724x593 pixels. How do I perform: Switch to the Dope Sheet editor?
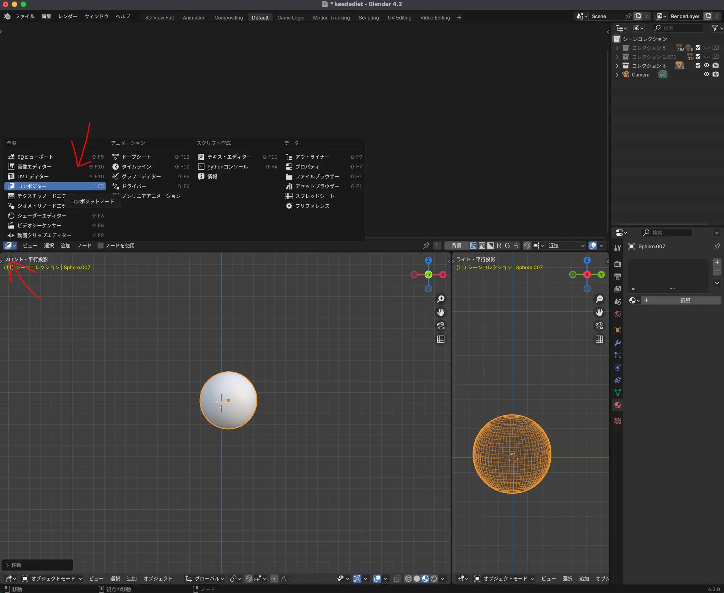coord(150,157)
